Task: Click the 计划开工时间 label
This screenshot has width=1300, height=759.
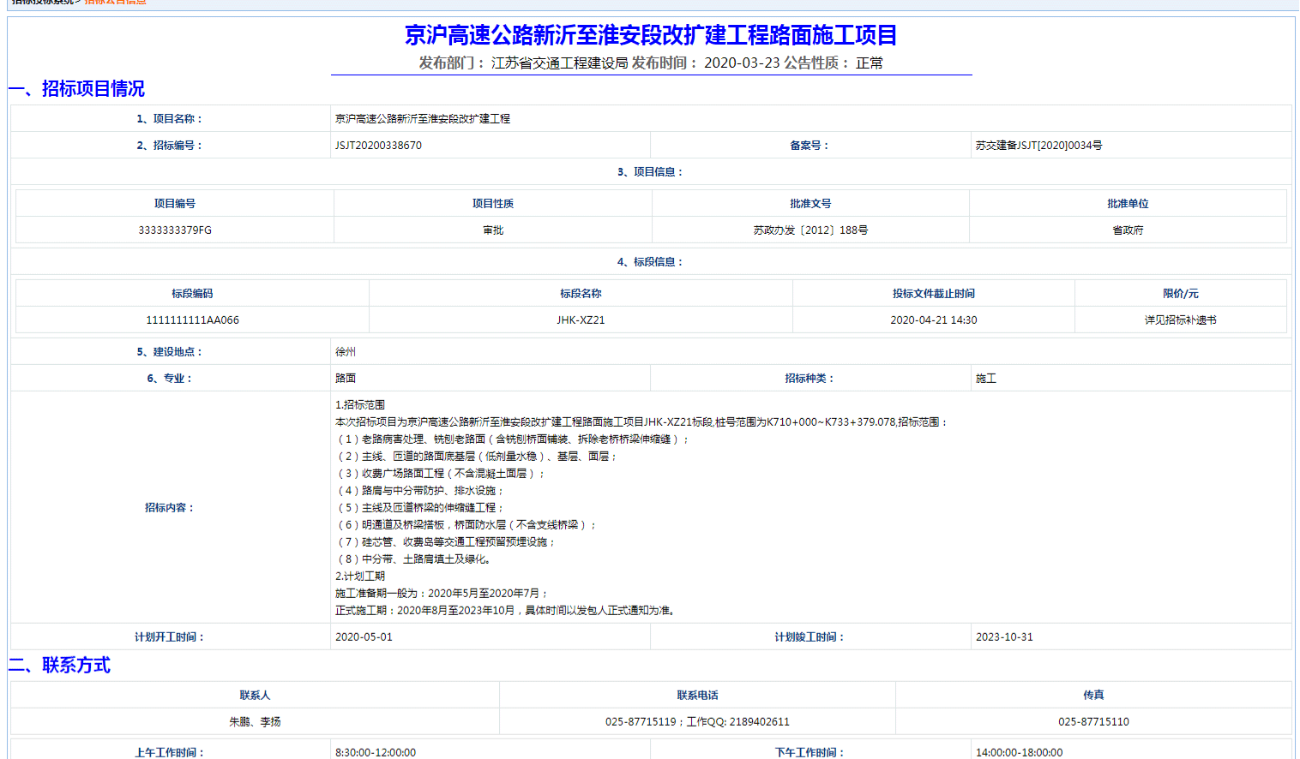Action: click(x=170, y=637)
